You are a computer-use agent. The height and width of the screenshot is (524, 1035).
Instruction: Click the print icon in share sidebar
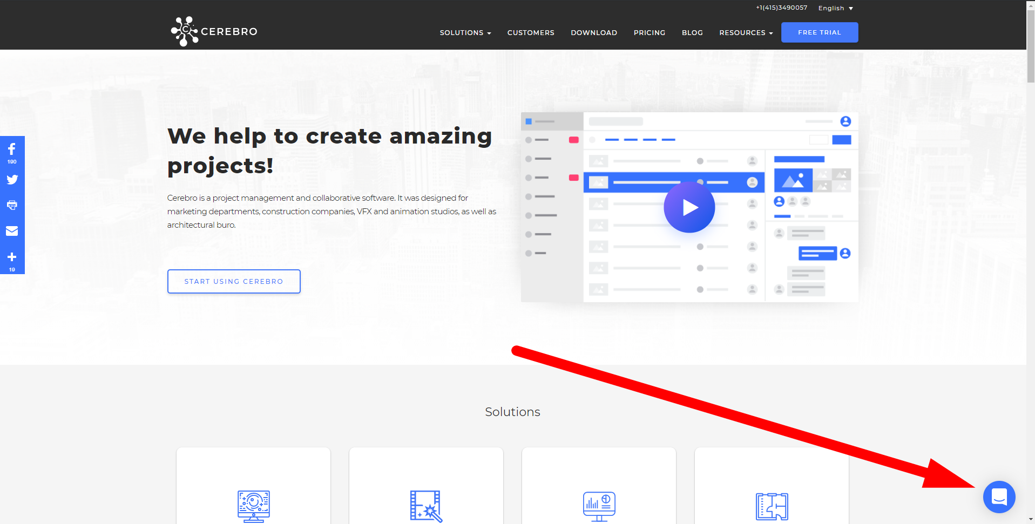tap(12, 205)
